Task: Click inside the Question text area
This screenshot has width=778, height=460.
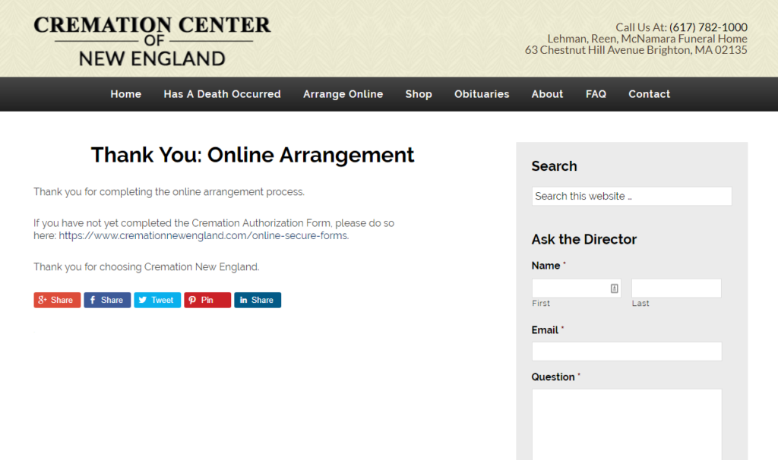Action: 627,424
